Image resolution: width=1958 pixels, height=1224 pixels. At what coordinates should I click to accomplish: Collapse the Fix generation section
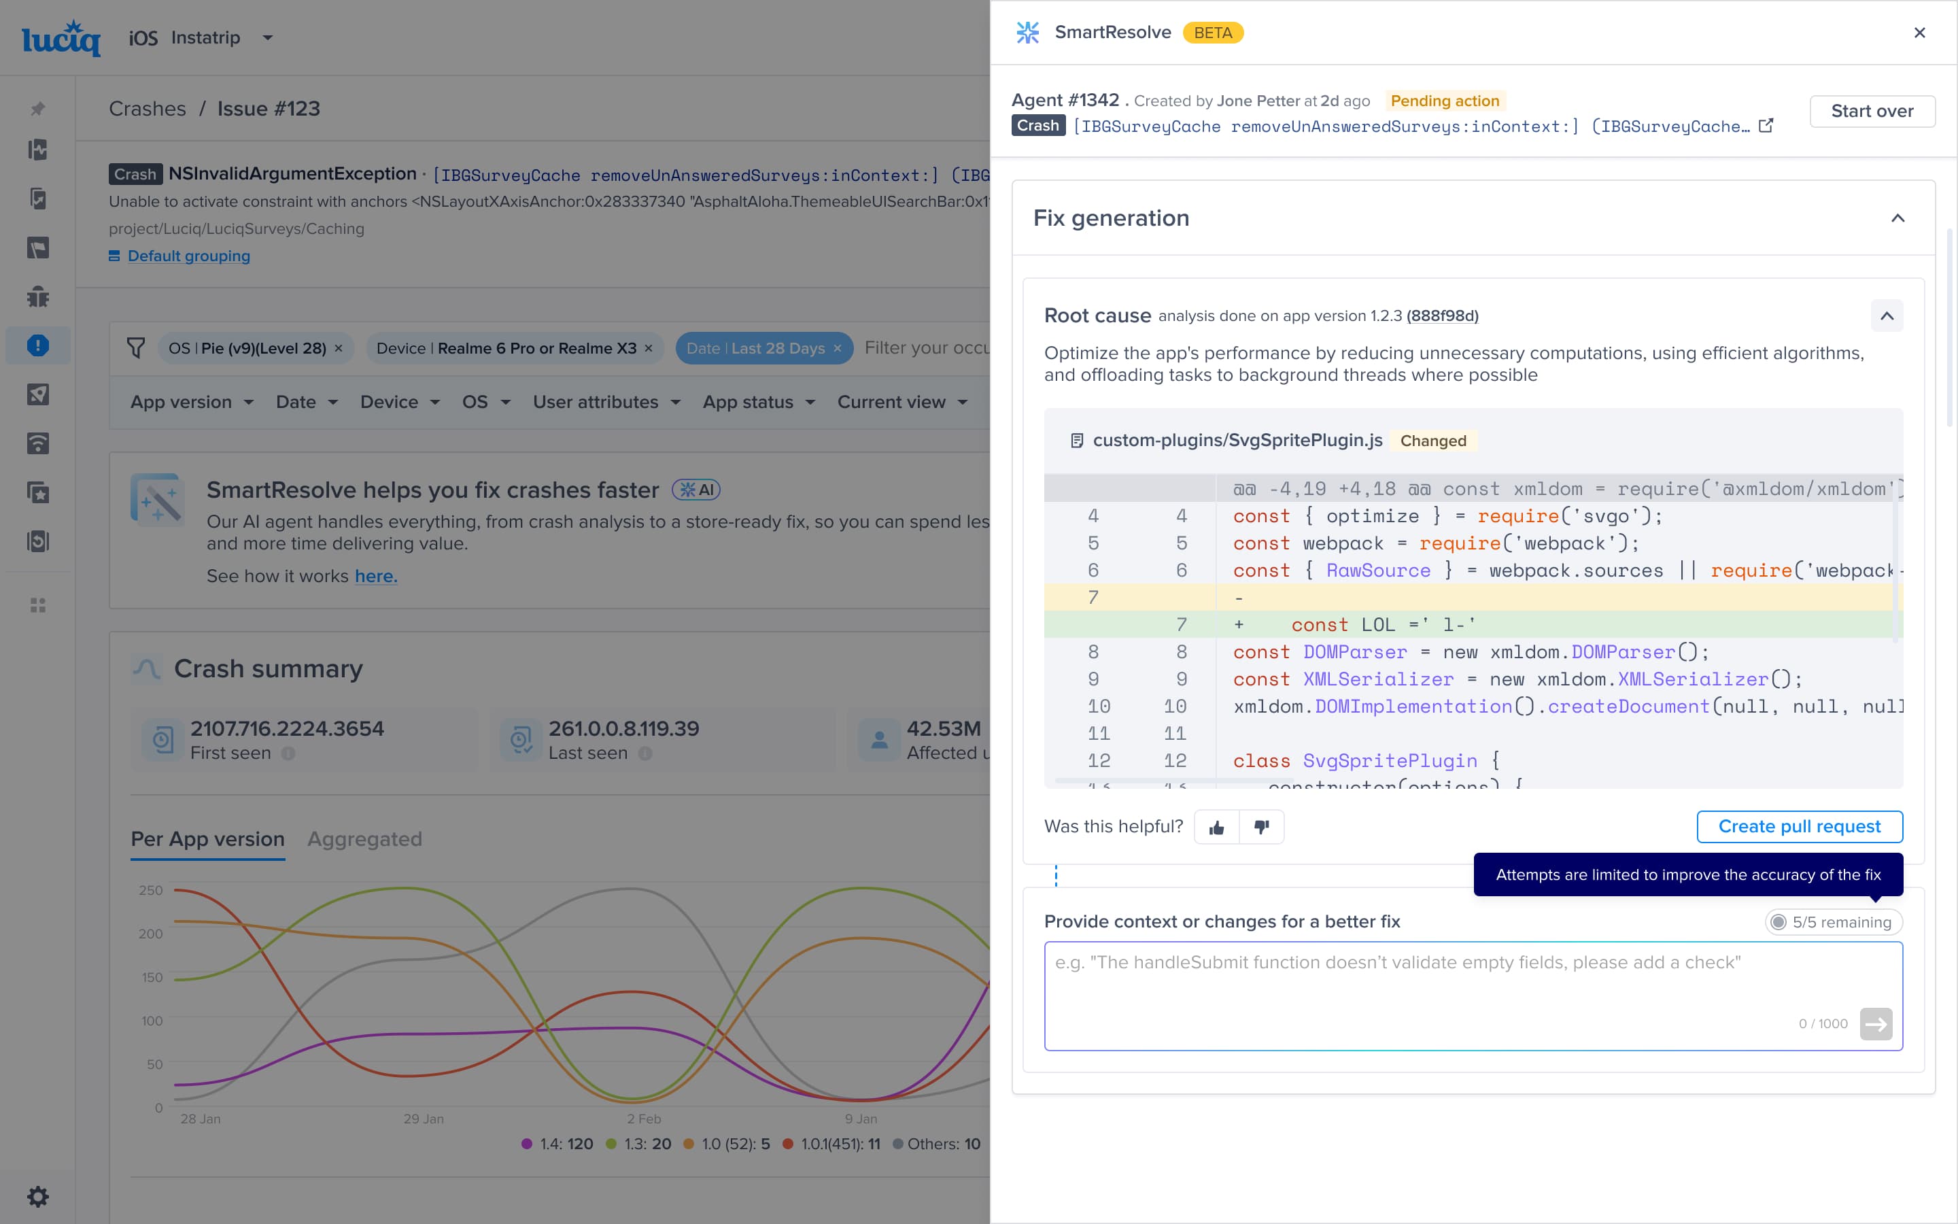click(1897, 218)
